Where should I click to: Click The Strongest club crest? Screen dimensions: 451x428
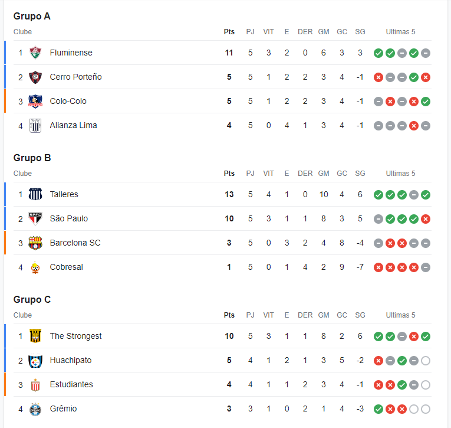coord(35,336)
